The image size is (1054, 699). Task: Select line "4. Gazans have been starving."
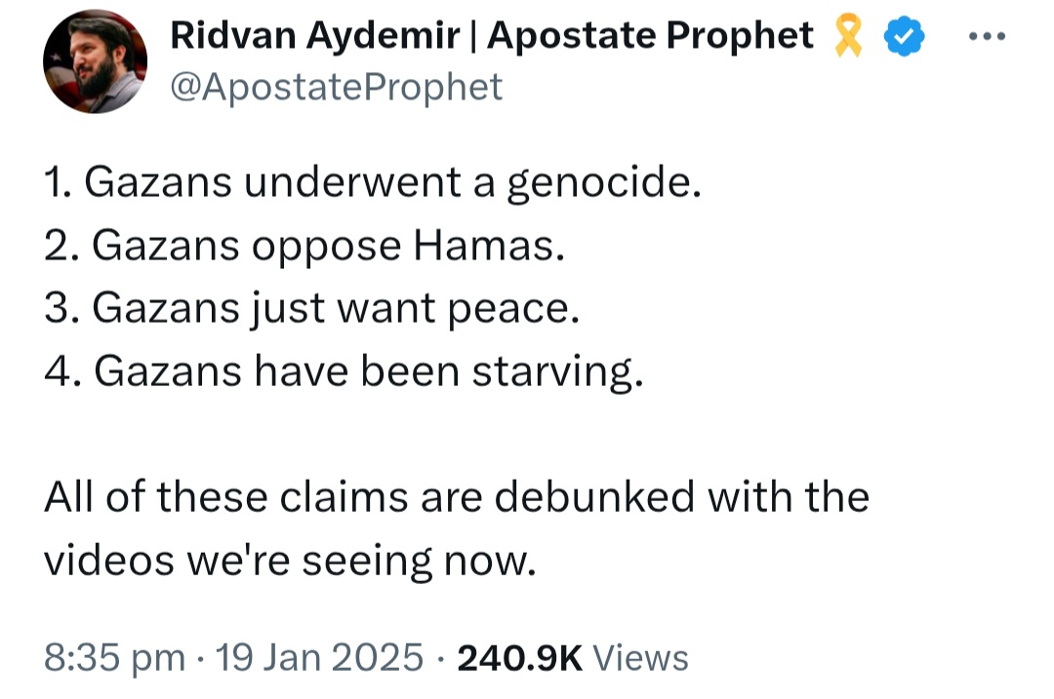coord(344,371)
